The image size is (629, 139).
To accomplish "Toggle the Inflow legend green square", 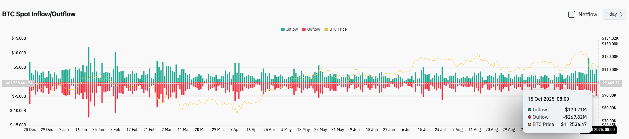I will [x=283, y=29].
